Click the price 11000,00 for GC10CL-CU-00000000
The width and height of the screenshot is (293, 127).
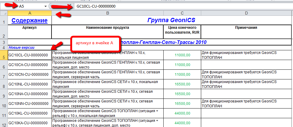click(x=182, y=55)
